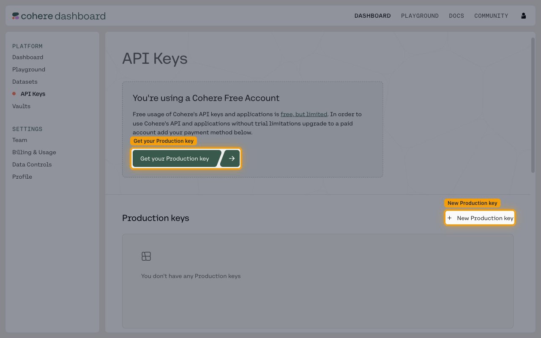Click the PLATFORM sidebar section label
The image size is (541, 338).
click(27, 46)
